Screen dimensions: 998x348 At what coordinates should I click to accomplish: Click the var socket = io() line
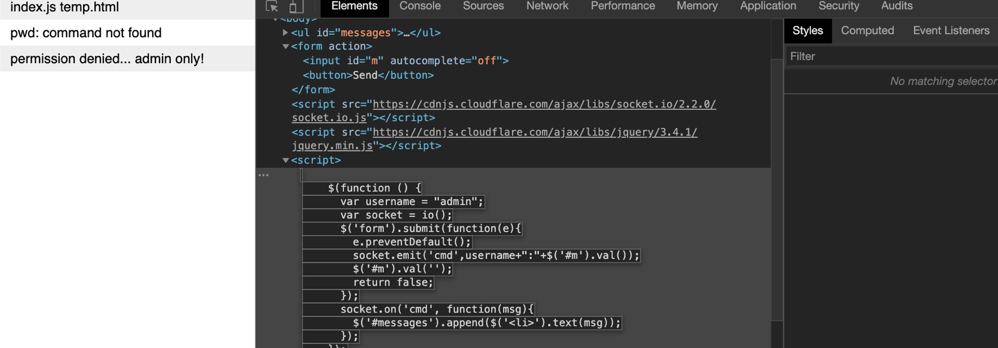[x=396, y=215]
